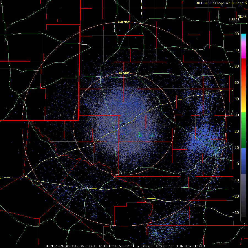
Task: Click the 20 value on dBZ scale
Action: point(237,131)
